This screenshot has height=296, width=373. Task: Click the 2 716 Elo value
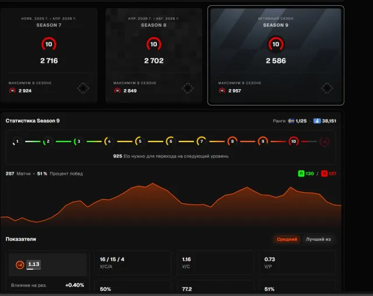pyautogui.click(x=49, y=61)
